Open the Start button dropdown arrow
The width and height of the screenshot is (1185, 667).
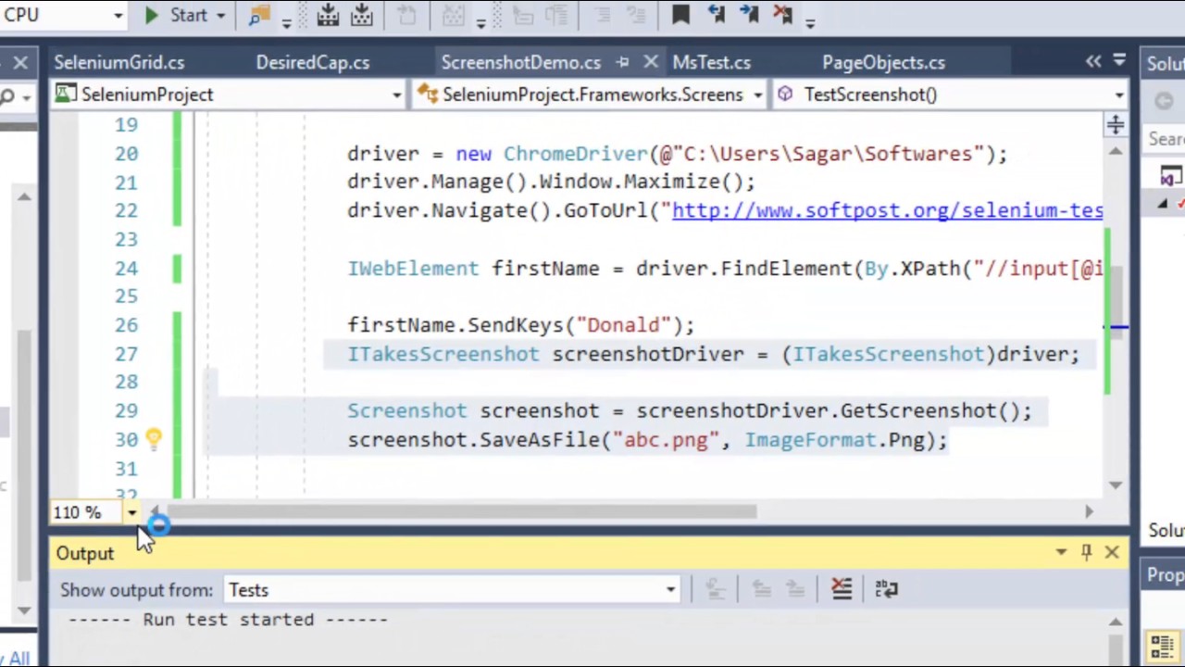pos(220,16)
